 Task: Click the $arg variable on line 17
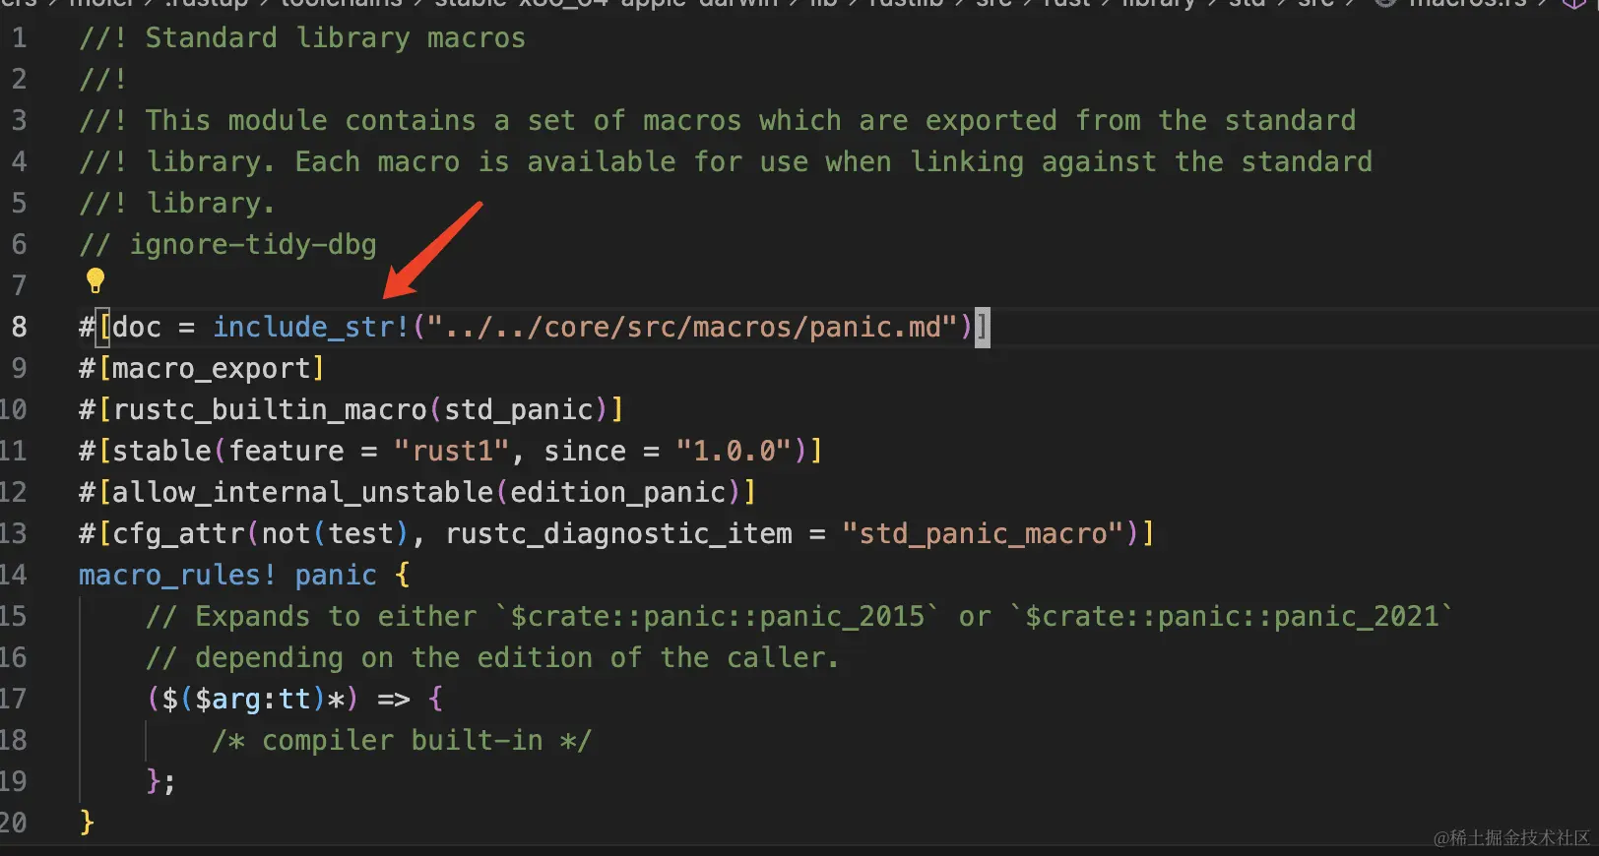tap(228, 699)
